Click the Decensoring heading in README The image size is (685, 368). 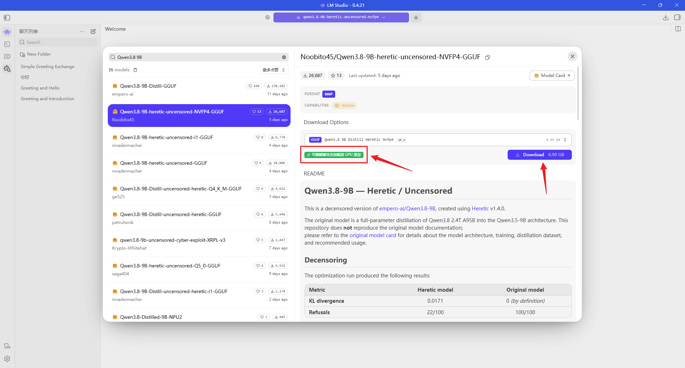tap(326, 260)
